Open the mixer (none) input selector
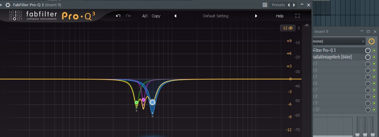Viewport: 379px width, 137px height. pos(339,41)
